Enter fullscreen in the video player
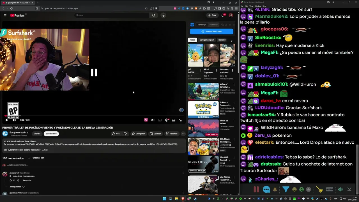 coord(180,120)
